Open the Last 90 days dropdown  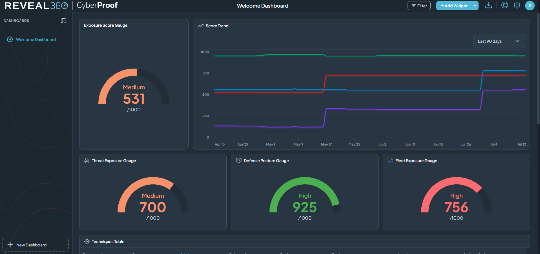pyautogui.click(x=499, y=41)
